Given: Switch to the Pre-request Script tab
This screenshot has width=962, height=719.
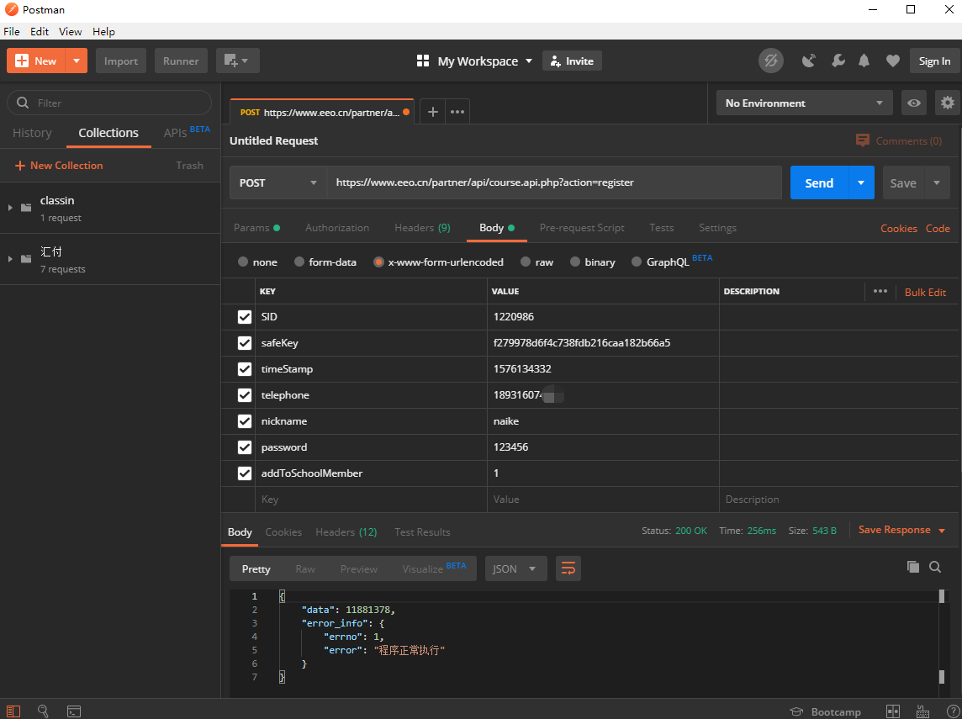Looking at the screenshot, I should [582, 228].
